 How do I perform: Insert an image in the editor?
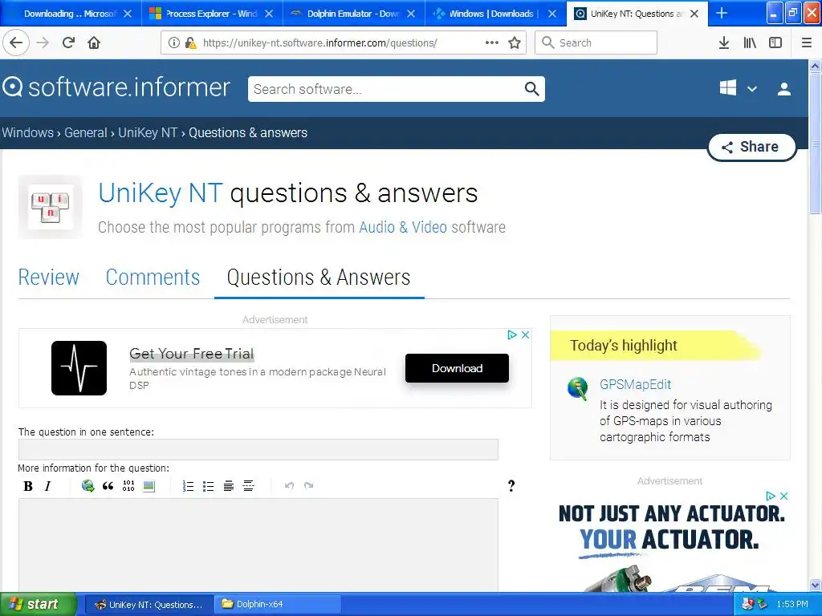tap(149, 486)
